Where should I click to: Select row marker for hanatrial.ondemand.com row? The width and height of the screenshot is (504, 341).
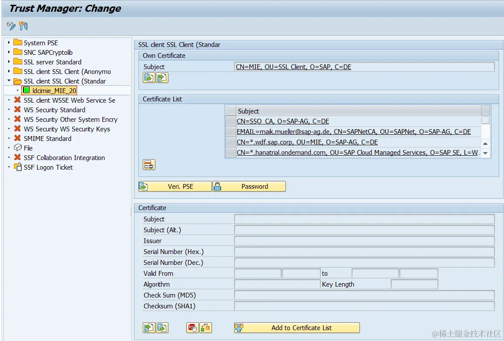click(231, 153)
